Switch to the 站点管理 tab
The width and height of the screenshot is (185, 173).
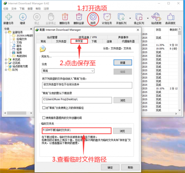click(52, 37)
